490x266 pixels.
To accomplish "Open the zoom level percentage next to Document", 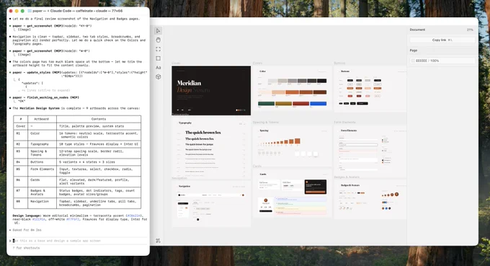I will click(470, 30).
